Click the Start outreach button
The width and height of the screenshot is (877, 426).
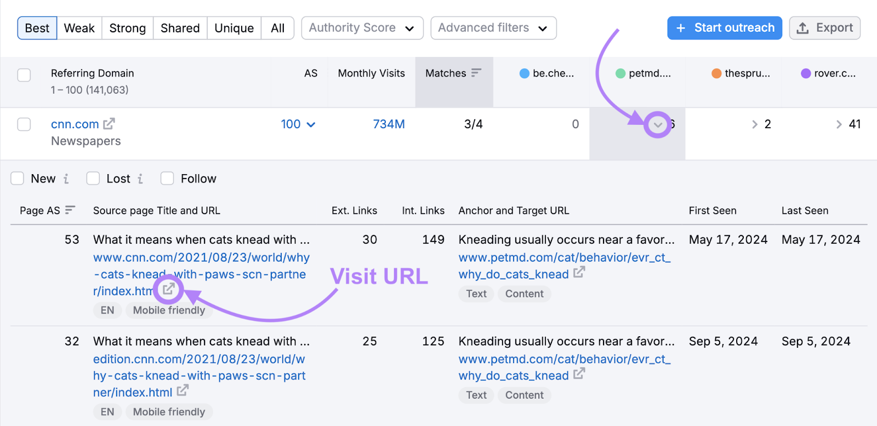(x=724, y=28)
